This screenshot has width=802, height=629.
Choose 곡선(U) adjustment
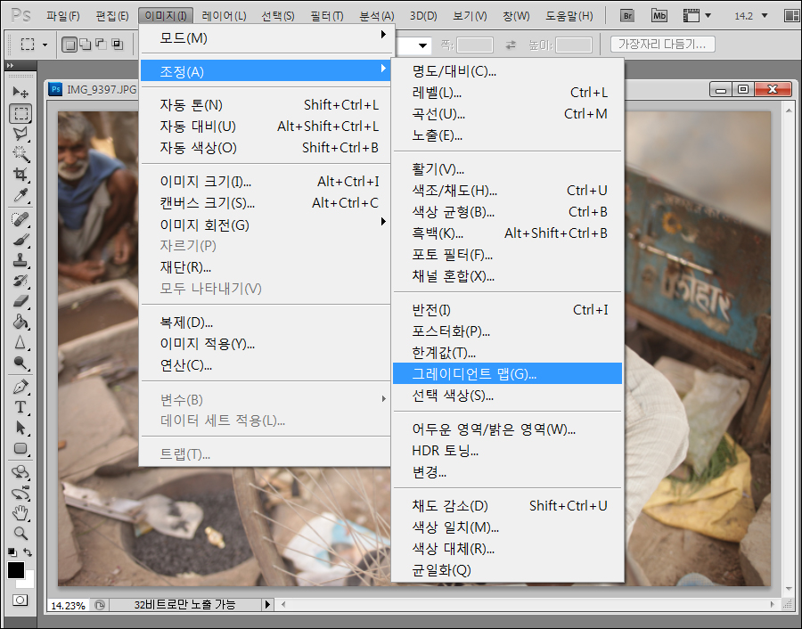tap(507, 114)
